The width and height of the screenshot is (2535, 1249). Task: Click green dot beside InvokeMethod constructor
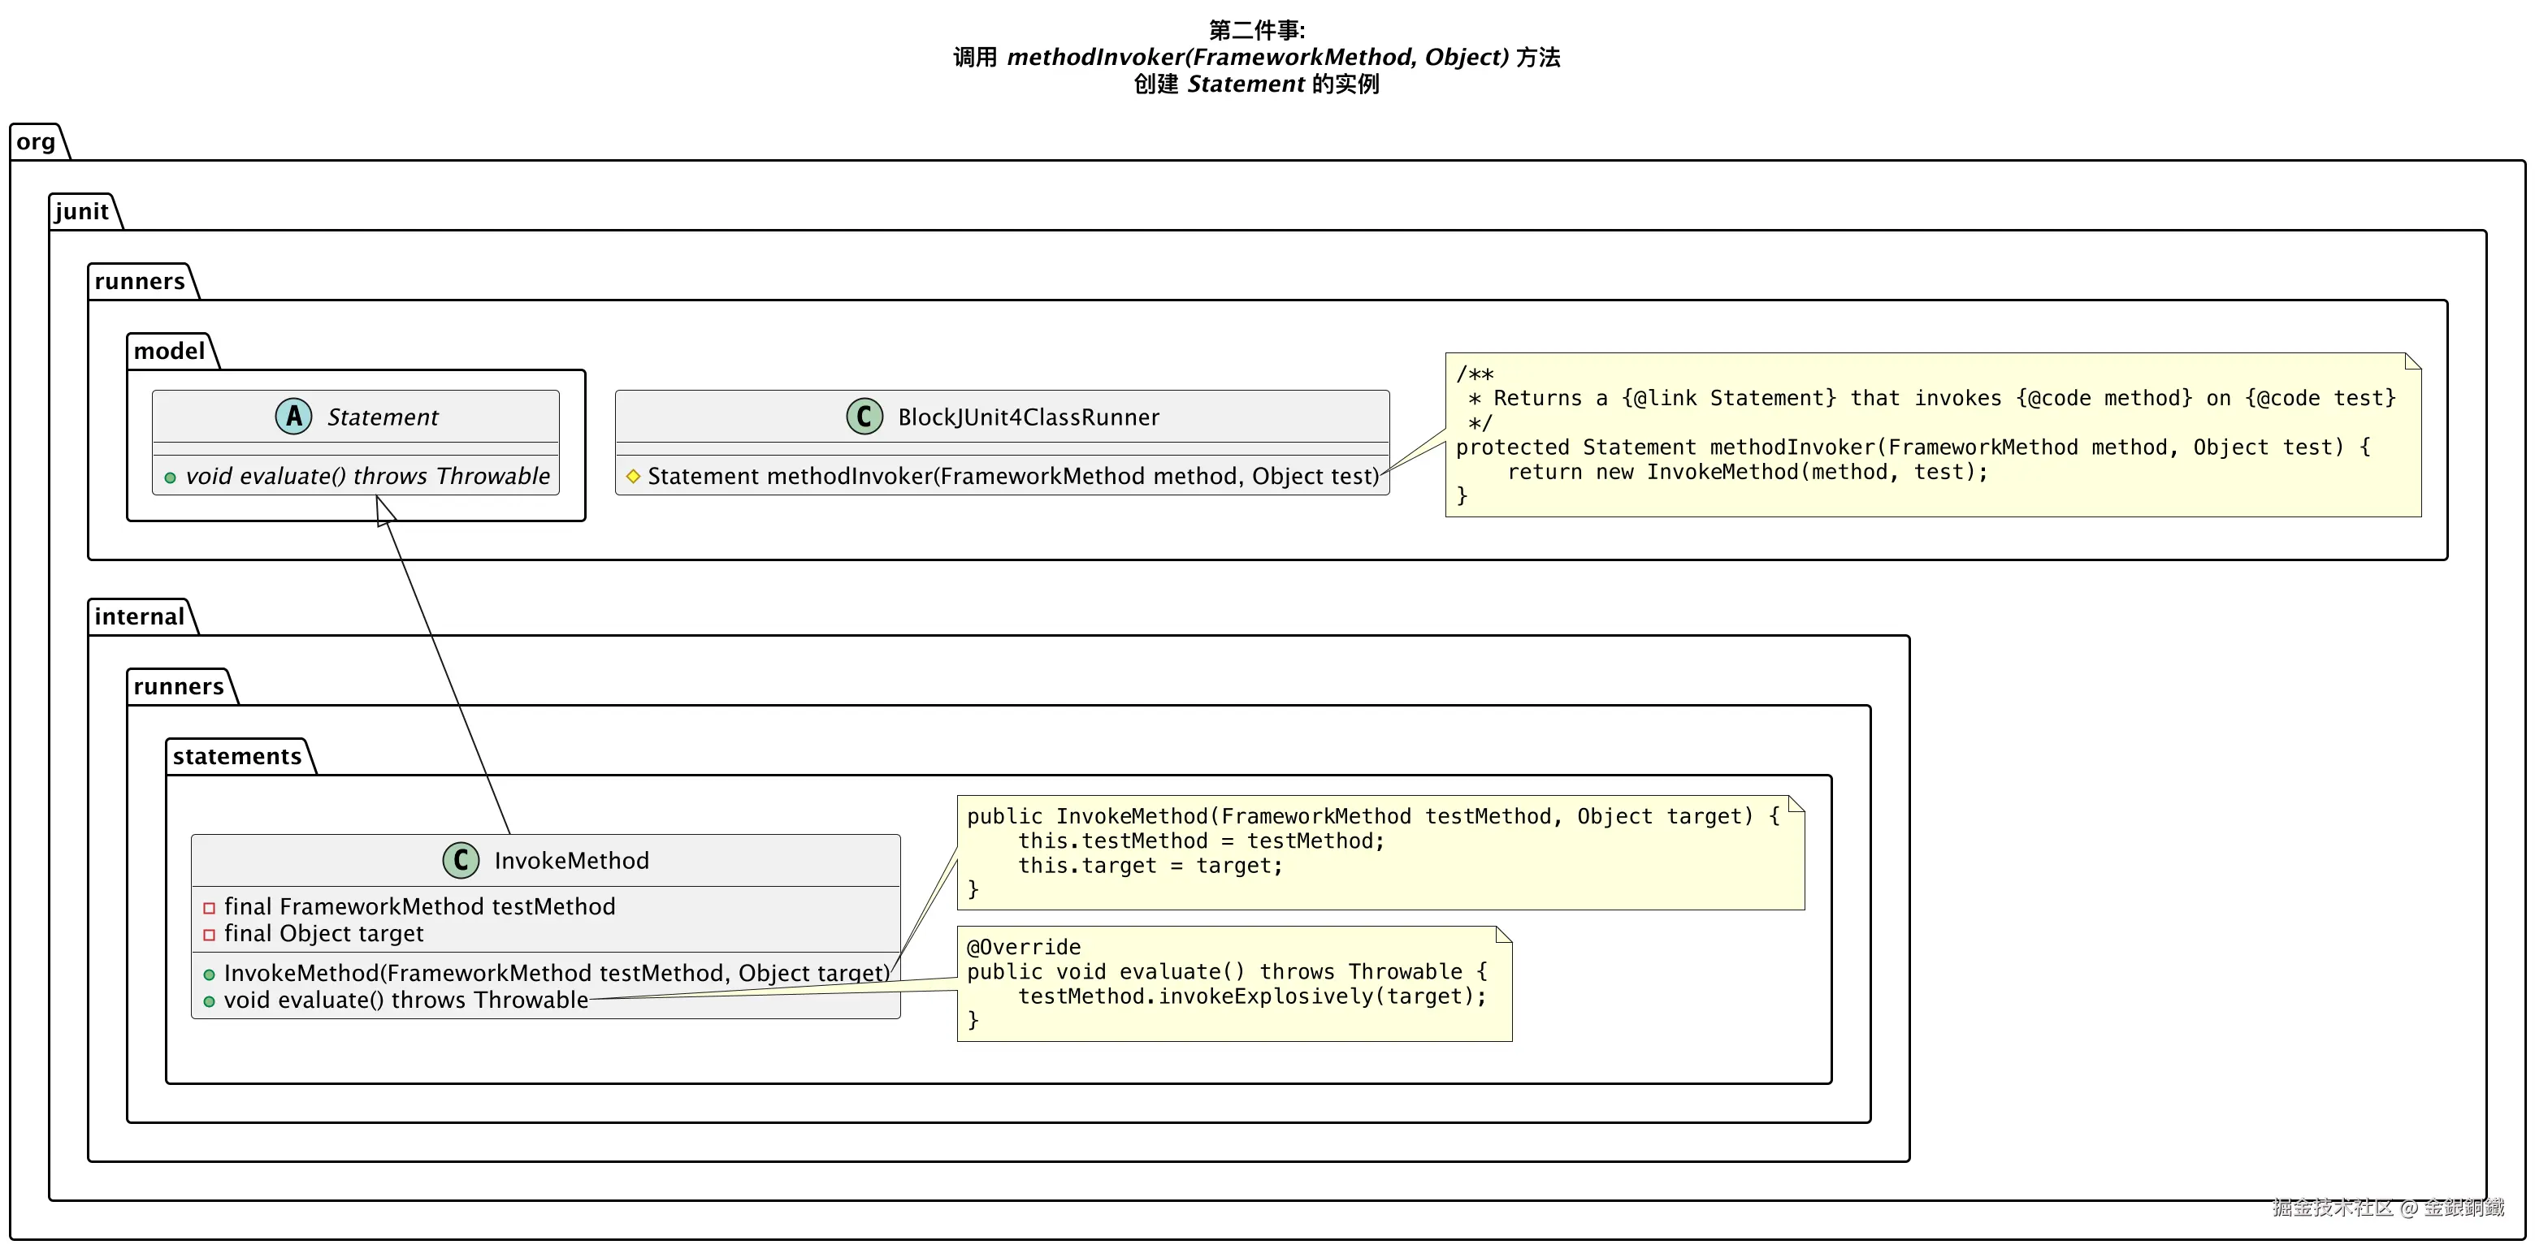209,974
